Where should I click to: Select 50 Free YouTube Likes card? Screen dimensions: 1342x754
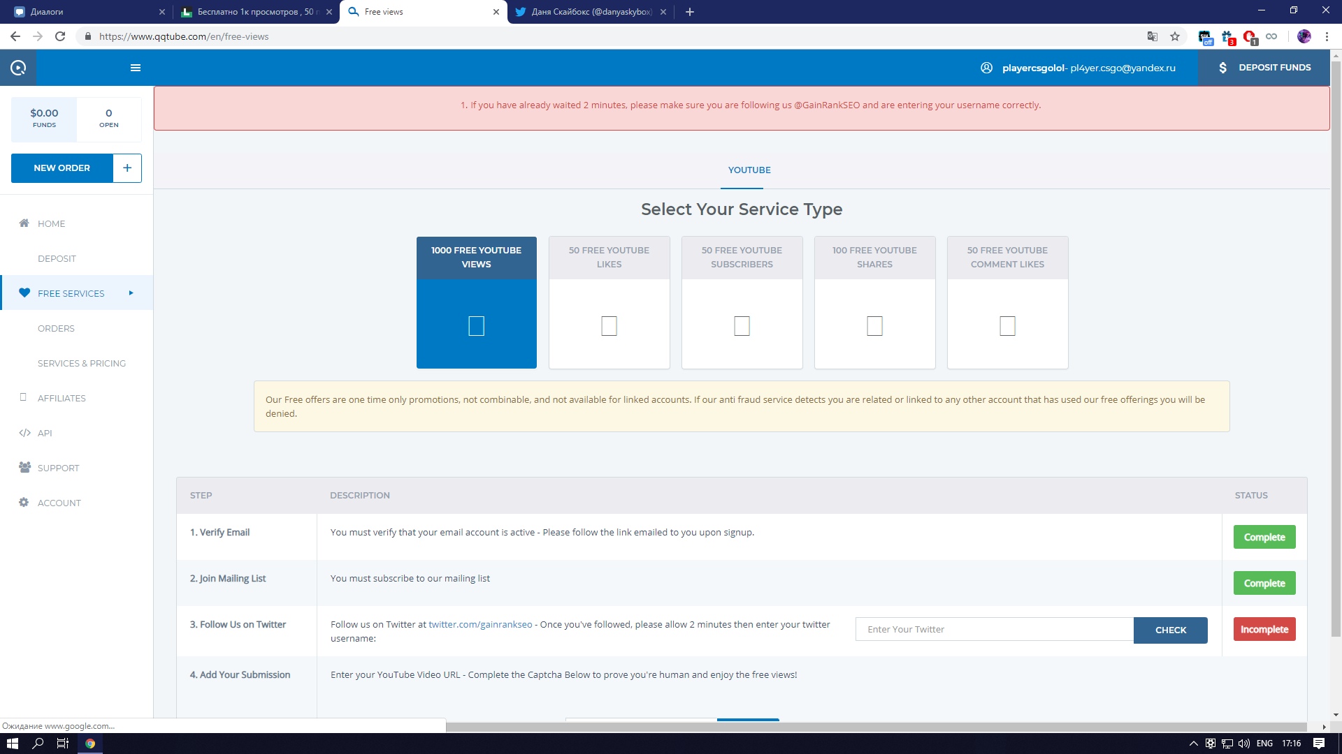click(609, 302)
